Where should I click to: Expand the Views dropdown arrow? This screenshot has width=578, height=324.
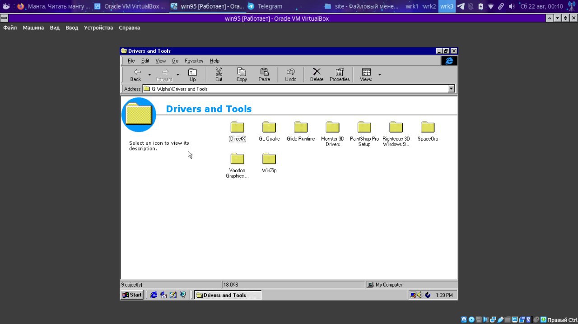pos(379,75)
